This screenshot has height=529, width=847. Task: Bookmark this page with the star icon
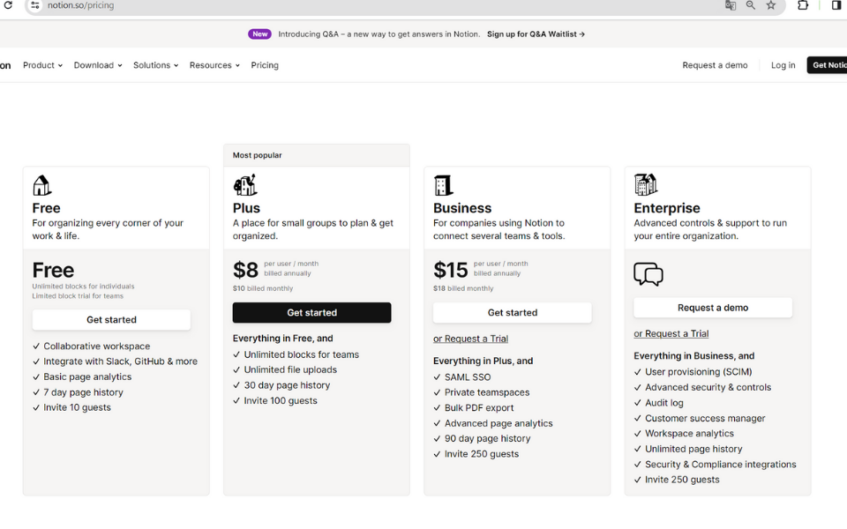click(771, 5)
